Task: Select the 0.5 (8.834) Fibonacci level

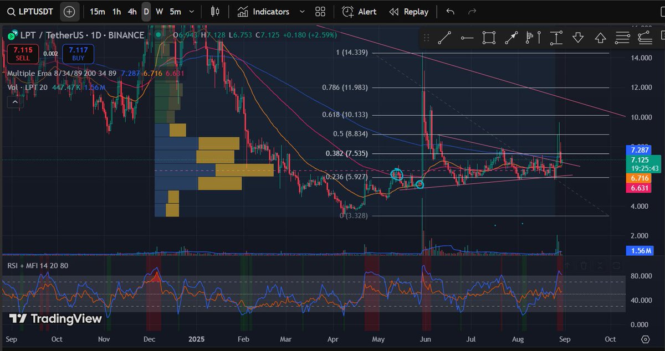Action: coord(350,134)
